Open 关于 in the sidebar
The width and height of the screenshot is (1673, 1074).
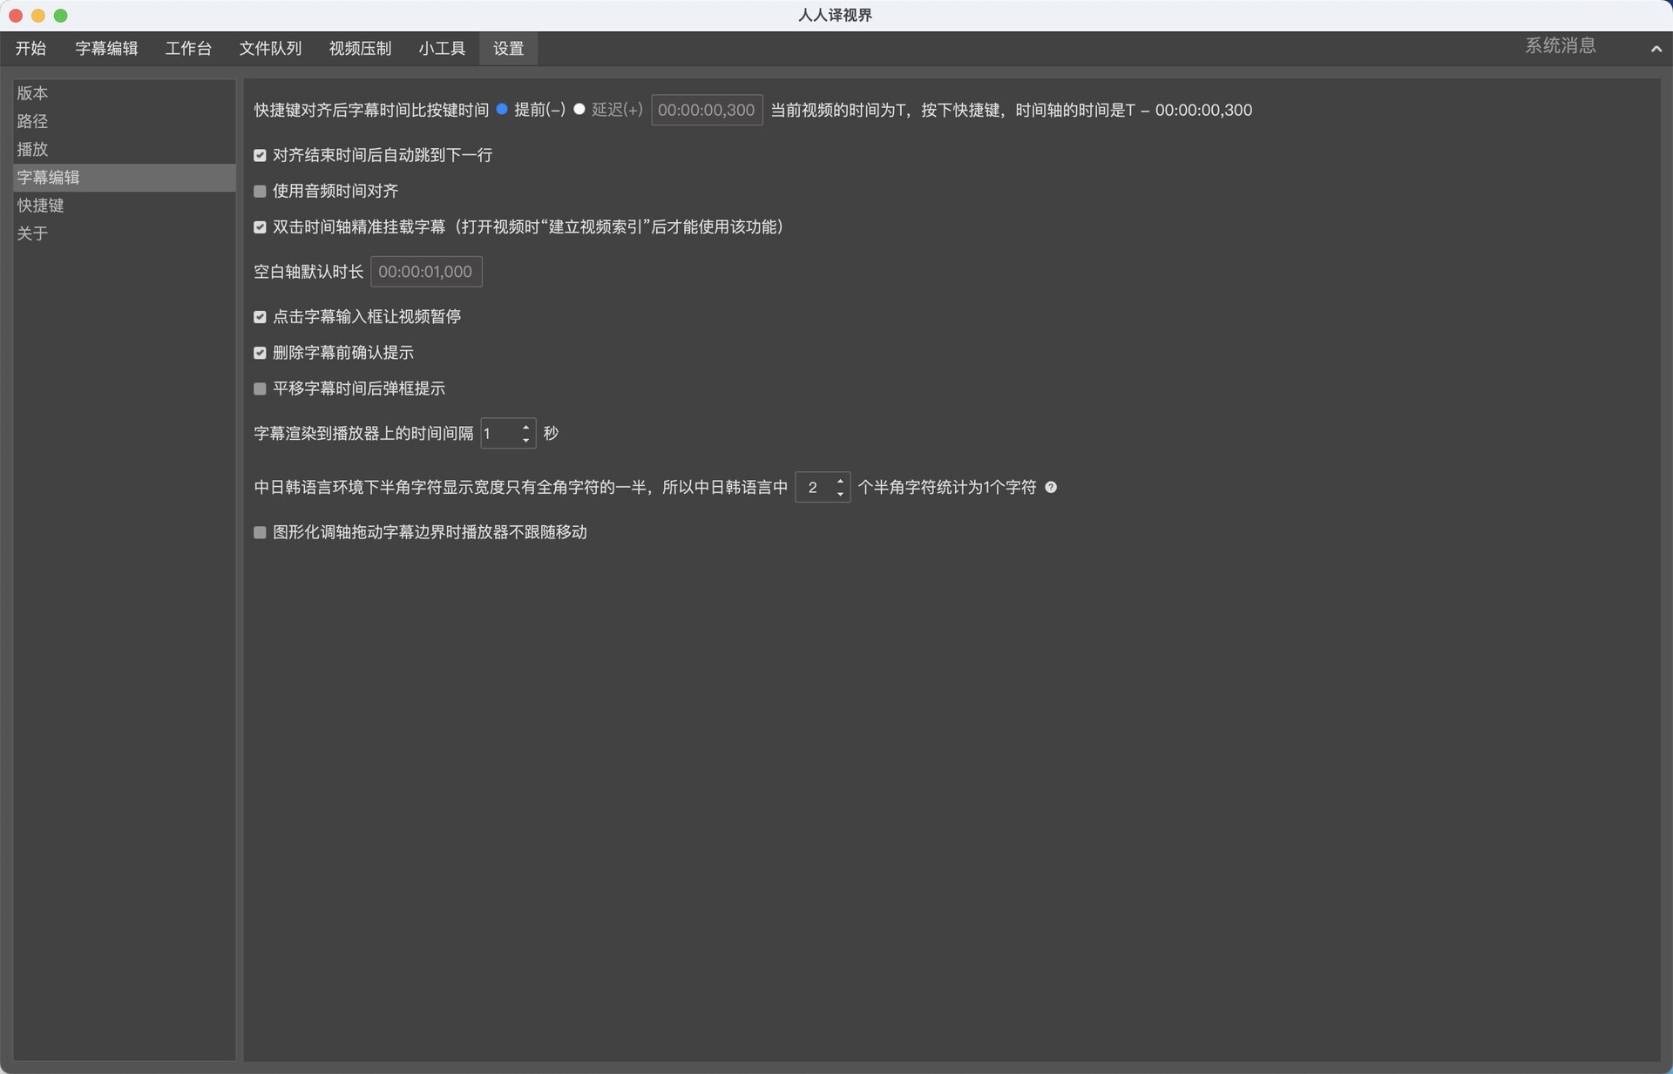[124, 233]
